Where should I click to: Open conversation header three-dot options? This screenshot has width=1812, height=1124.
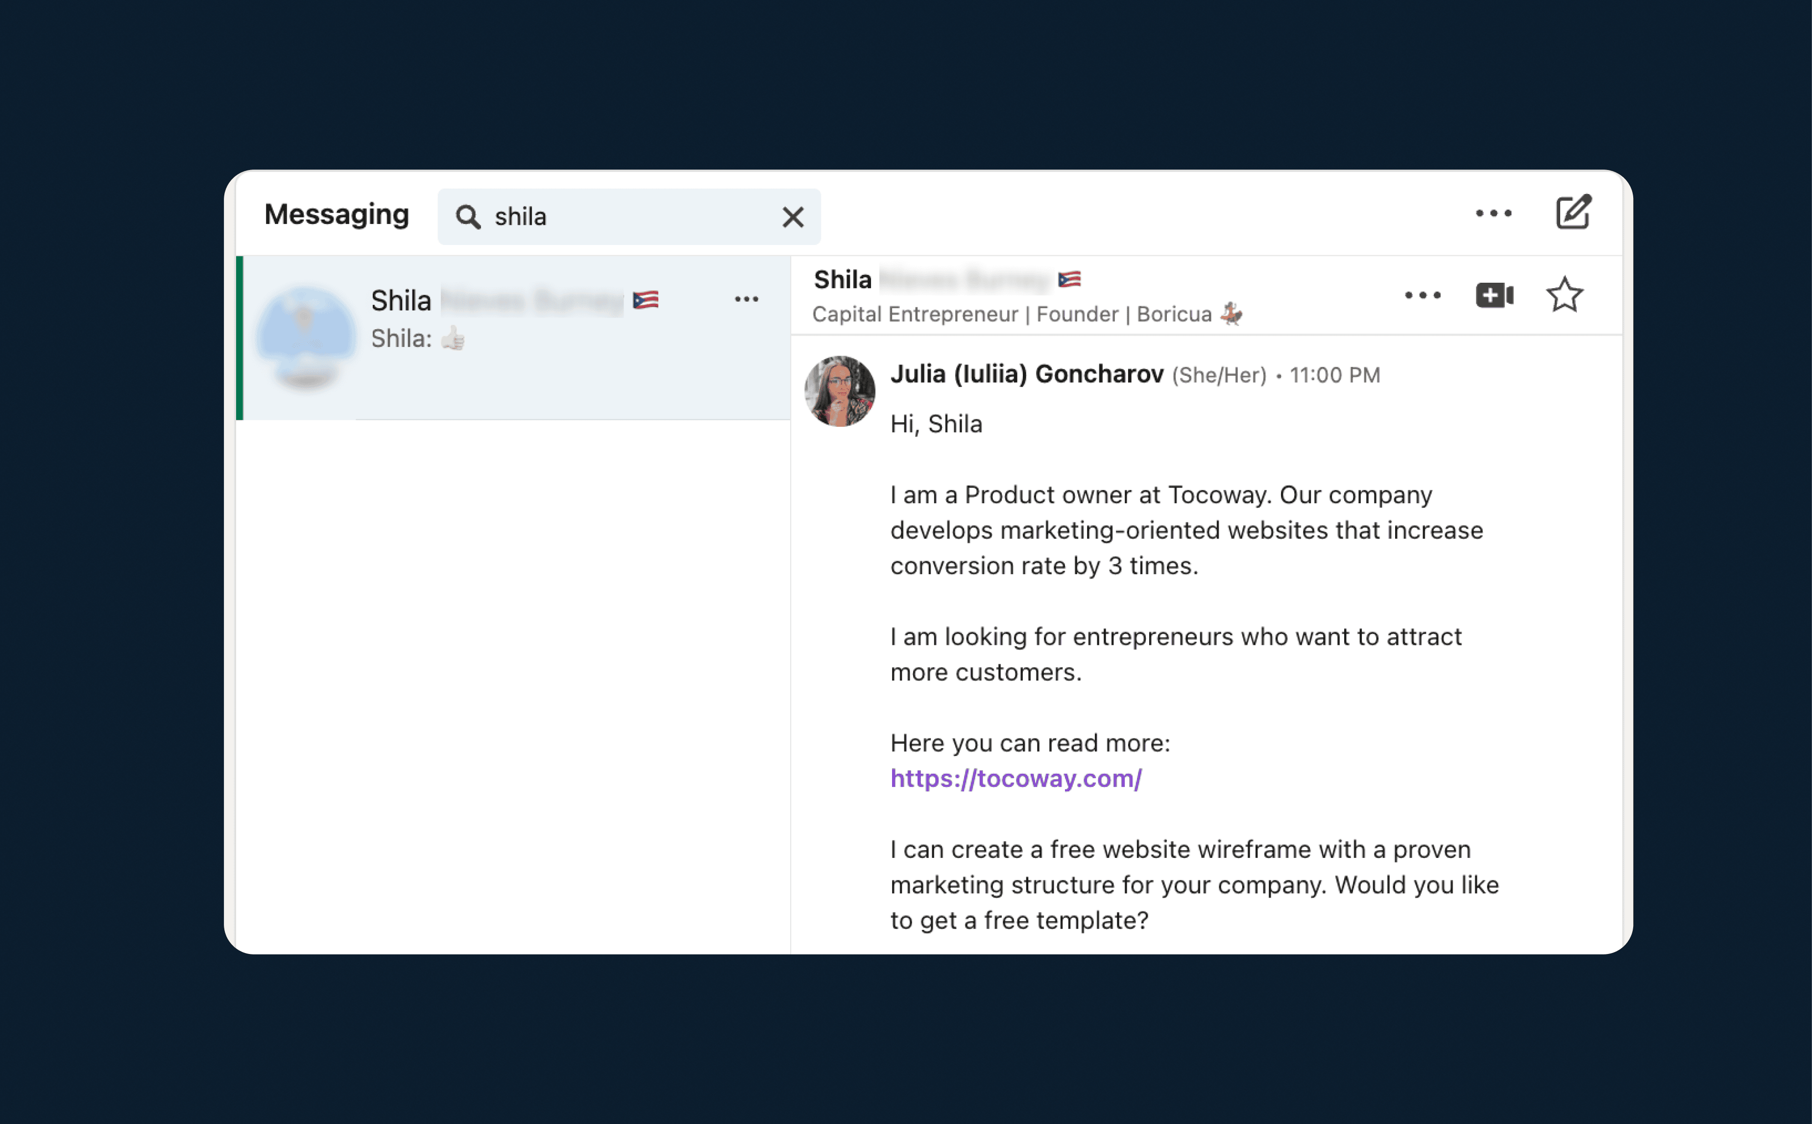(1423, 295)
